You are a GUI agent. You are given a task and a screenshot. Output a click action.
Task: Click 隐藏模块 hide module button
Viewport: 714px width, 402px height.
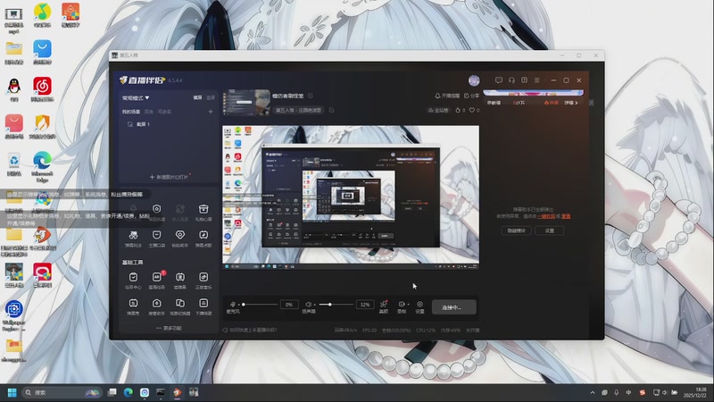[x=516, y=230]
